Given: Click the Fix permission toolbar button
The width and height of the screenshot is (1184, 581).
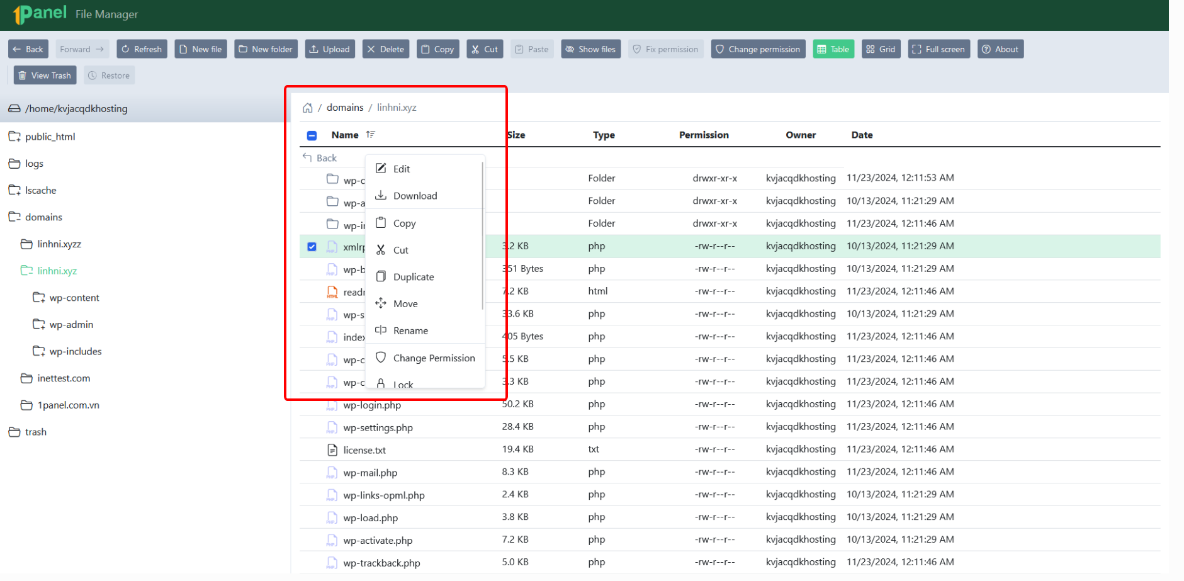Looking at the screenshot, I should (x=666, y=49).
